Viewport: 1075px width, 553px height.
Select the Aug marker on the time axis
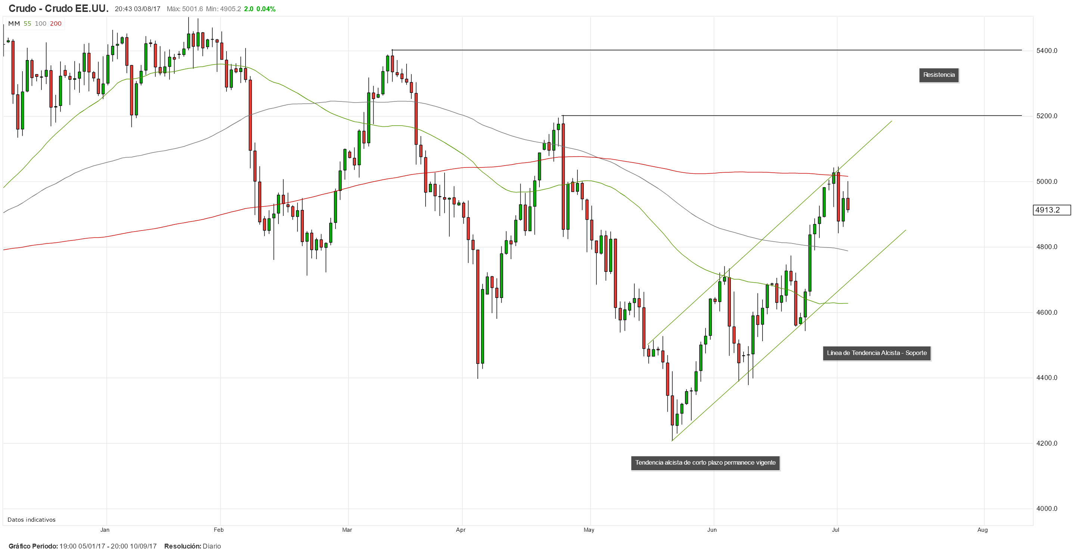point(982,530)
